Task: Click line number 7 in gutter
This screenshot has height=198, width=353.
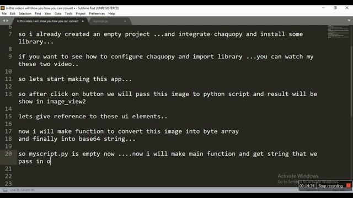Action: [x=10, y=34]
